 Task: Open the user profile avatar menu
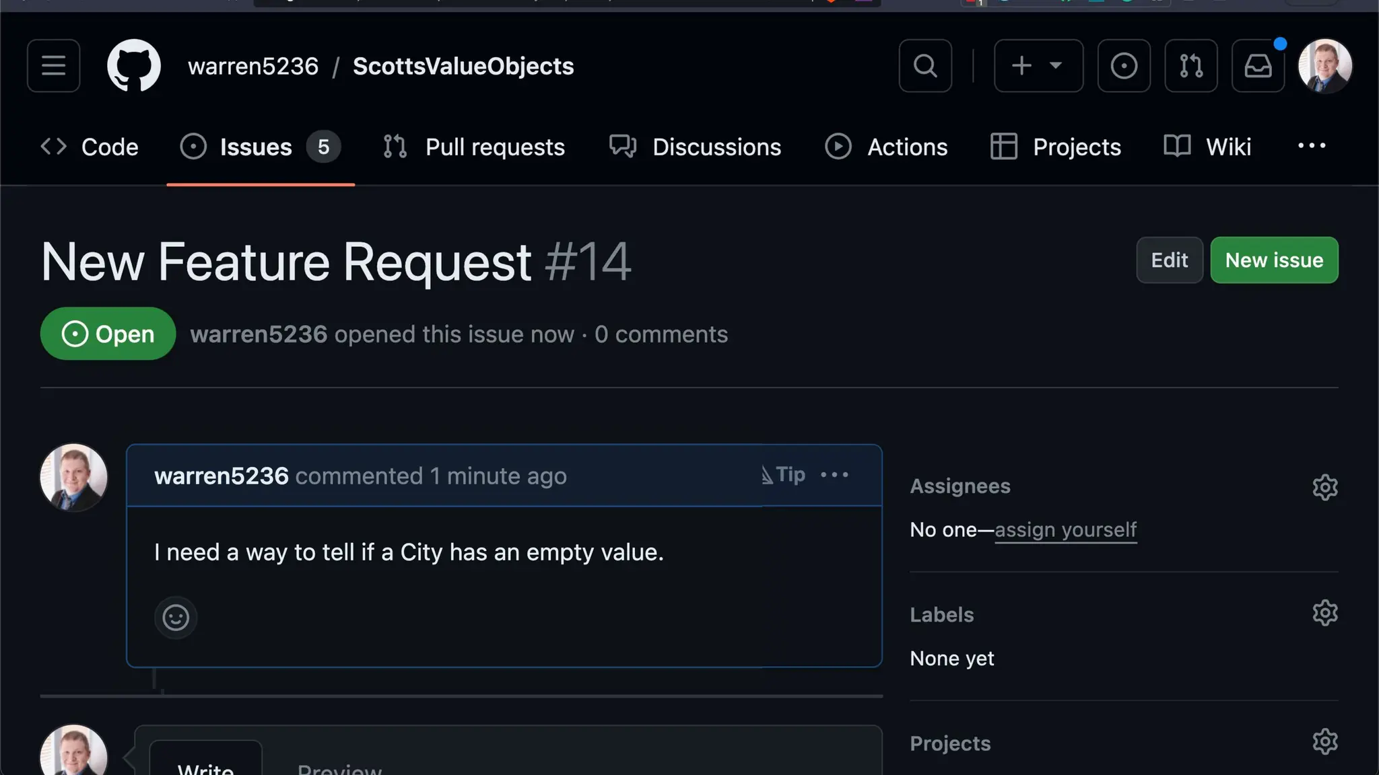coord(1324,66)
